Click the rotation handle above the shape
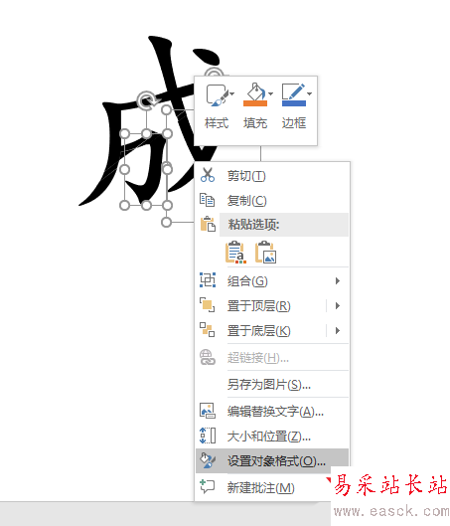Image resolution: width=450 pixels, height=526 pixels. (146, 100)
